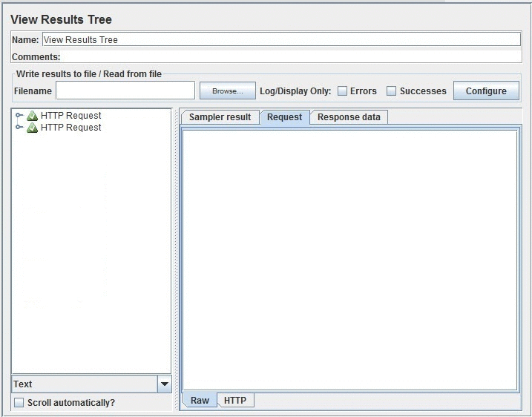
Task: Expand the second HTTP Request tree node
Action: (19, 128)
